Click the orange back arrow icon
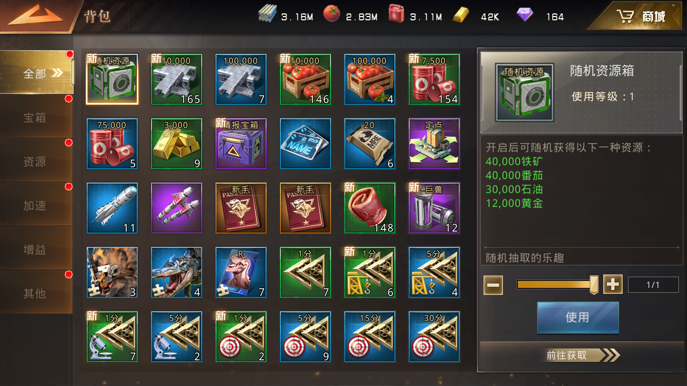687x386 pixels. (35, 16)
